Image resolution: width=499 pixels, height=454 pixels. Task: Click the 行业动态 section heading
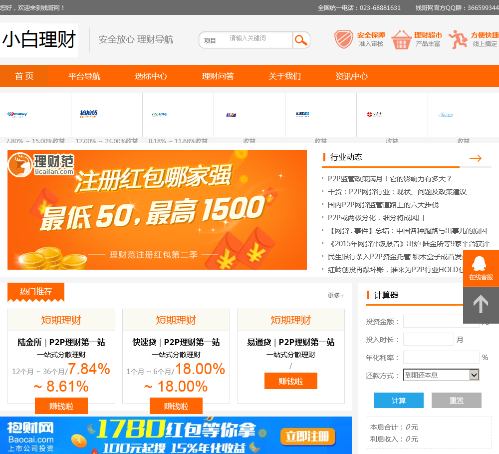point(346,157)
